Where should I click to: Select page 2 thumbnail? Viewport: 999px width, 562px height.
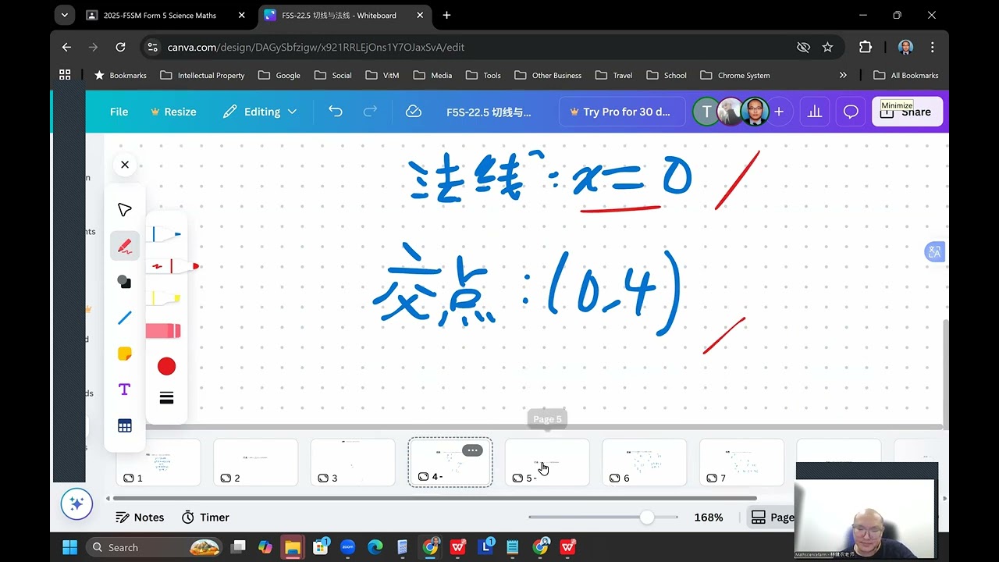(x=256, y=462)
